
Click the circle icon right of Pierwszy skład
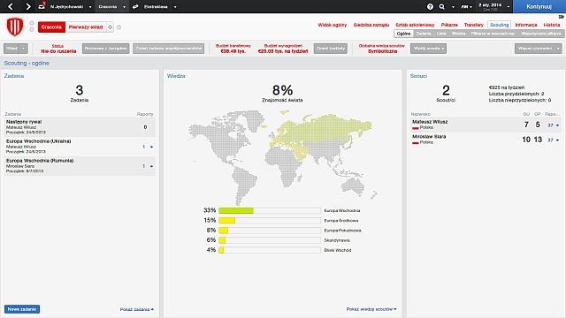click(119, 27)
